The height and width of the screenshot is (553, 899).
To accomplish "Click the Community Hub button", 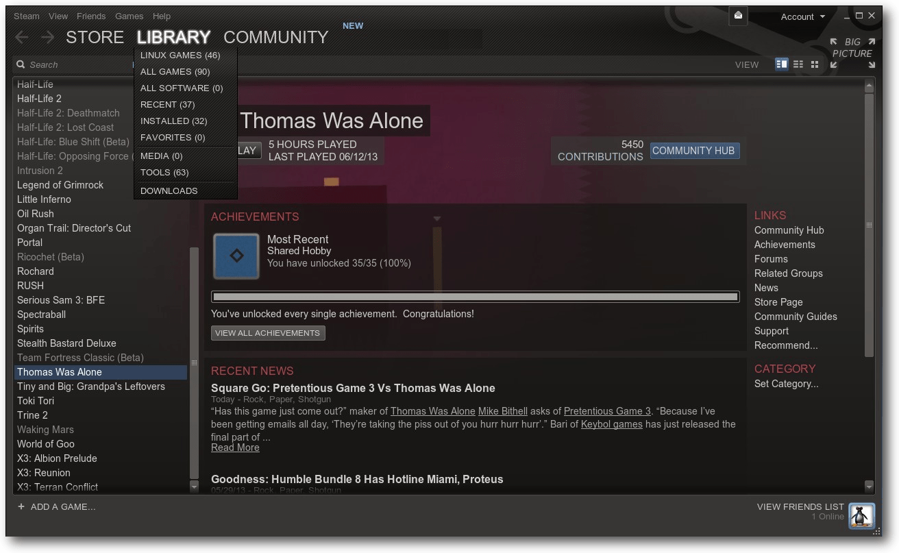I will point(694,151).
